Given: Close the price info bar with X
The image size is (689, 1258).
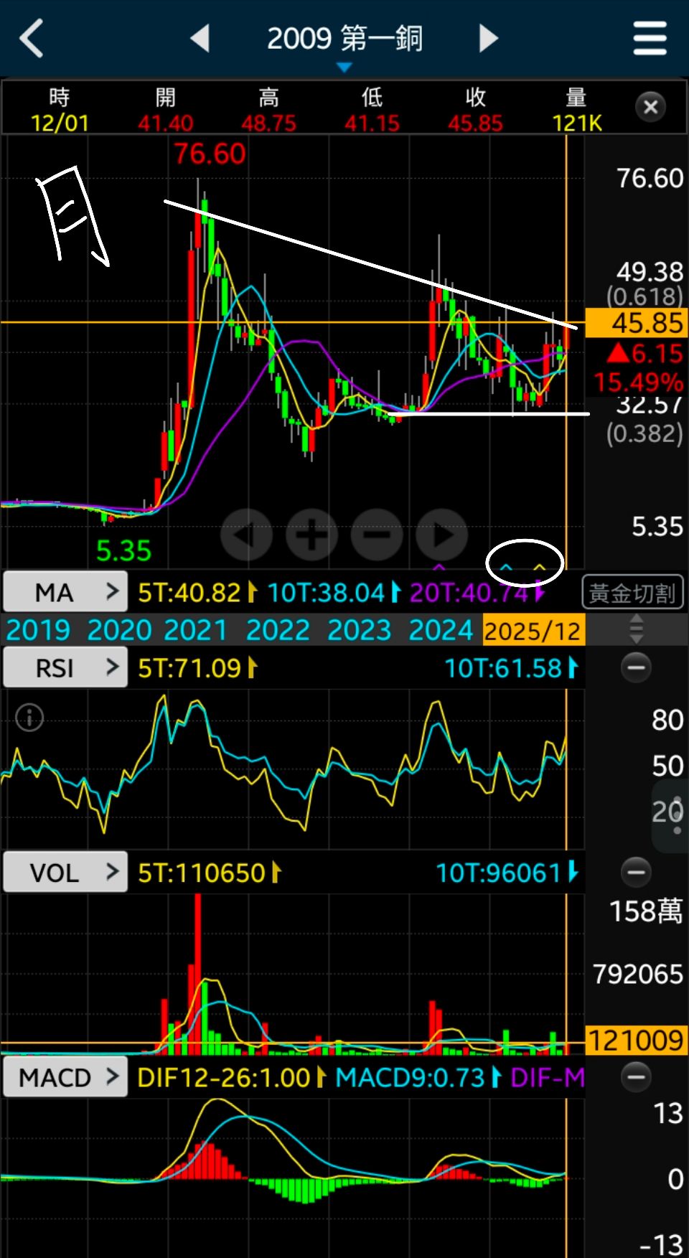Looking at the screenshot, I should pyautogui.click(x=651, y=108).
